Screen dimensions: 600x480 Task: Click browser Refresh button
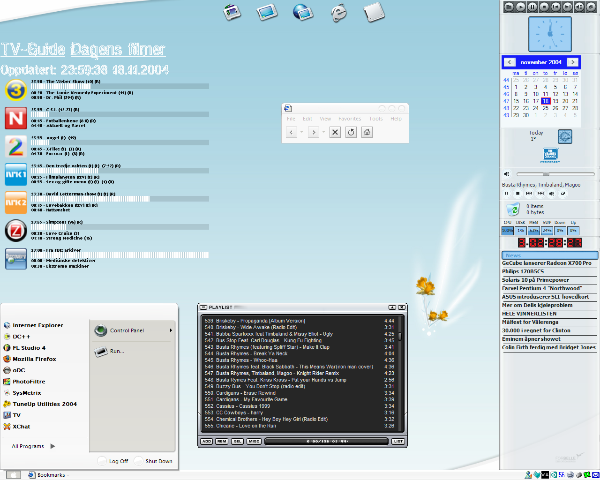point(351,132)
